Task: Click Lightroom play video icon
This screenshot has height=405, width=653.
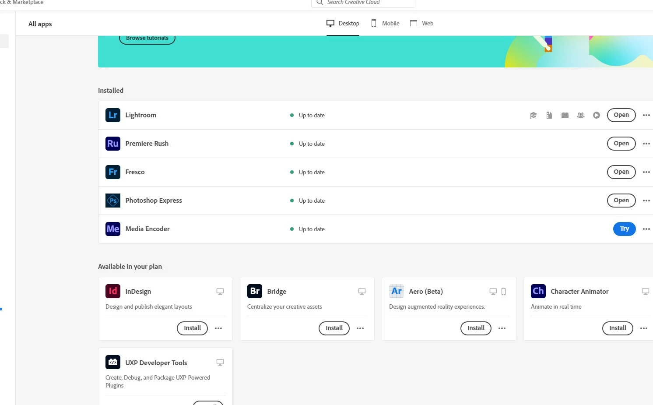Action: [x=597, y=115]
